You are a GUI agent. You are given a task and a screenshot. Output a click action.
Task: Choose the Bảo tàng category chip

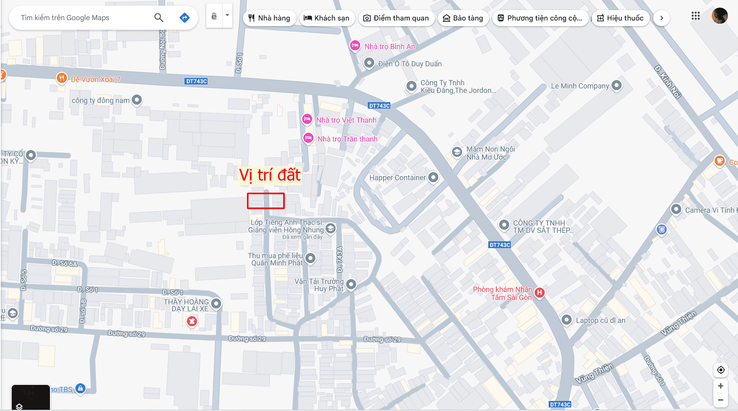coord(463,18)
